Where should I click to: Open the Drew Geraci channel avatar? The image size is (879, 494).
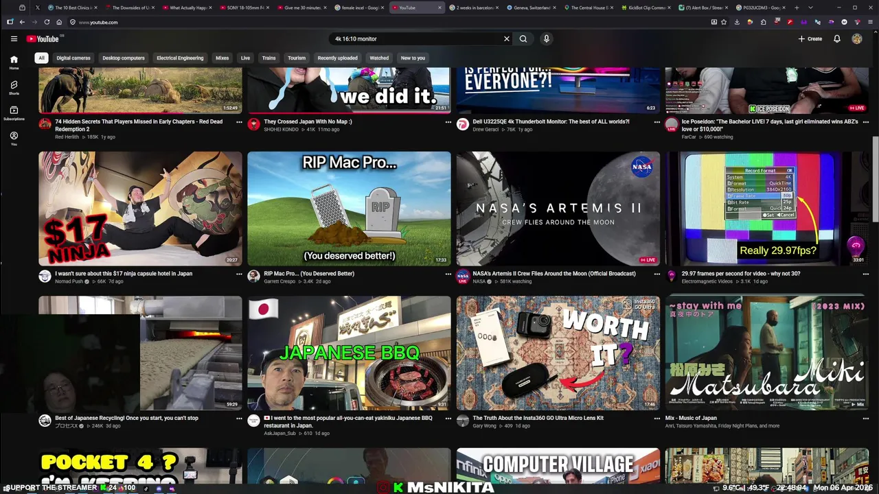463,124
